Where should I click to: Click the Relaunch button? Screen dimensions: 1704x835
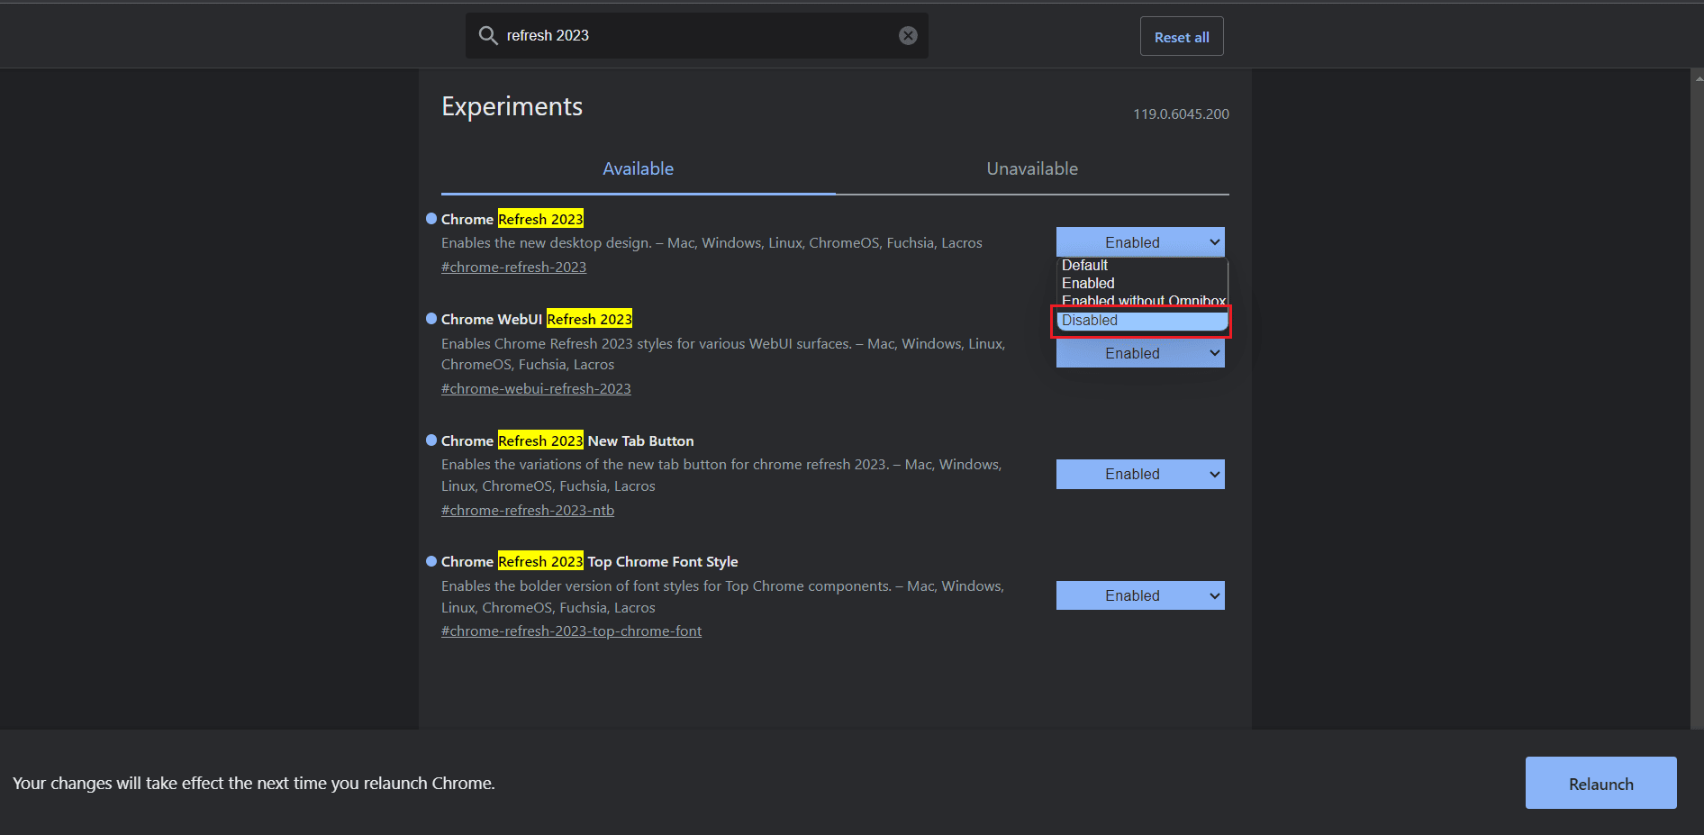[x=1600, y=783]
